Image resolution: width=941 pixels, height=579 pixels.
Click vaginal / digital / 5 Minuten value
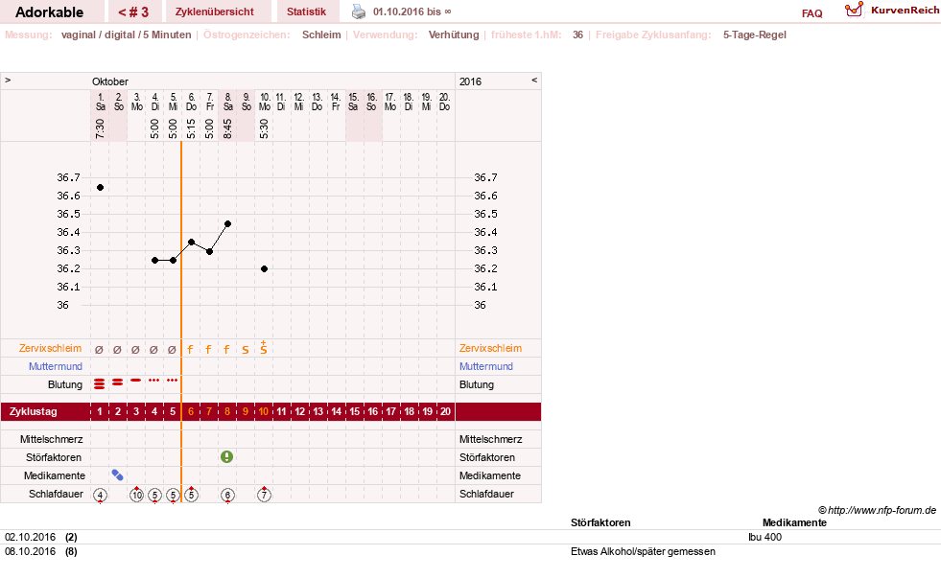pos(126,35)
